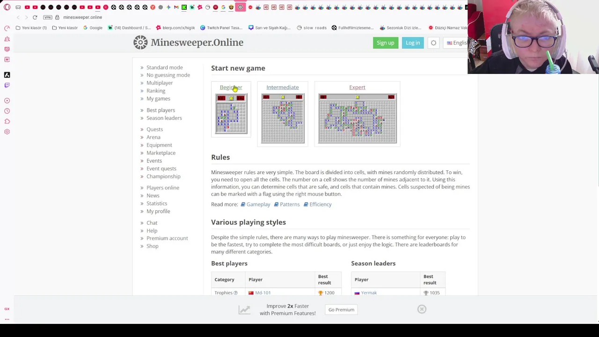599x337 pixels.
Task: Open the site settings gear icon
Action: pyautogui.click(x=433, y=43)
